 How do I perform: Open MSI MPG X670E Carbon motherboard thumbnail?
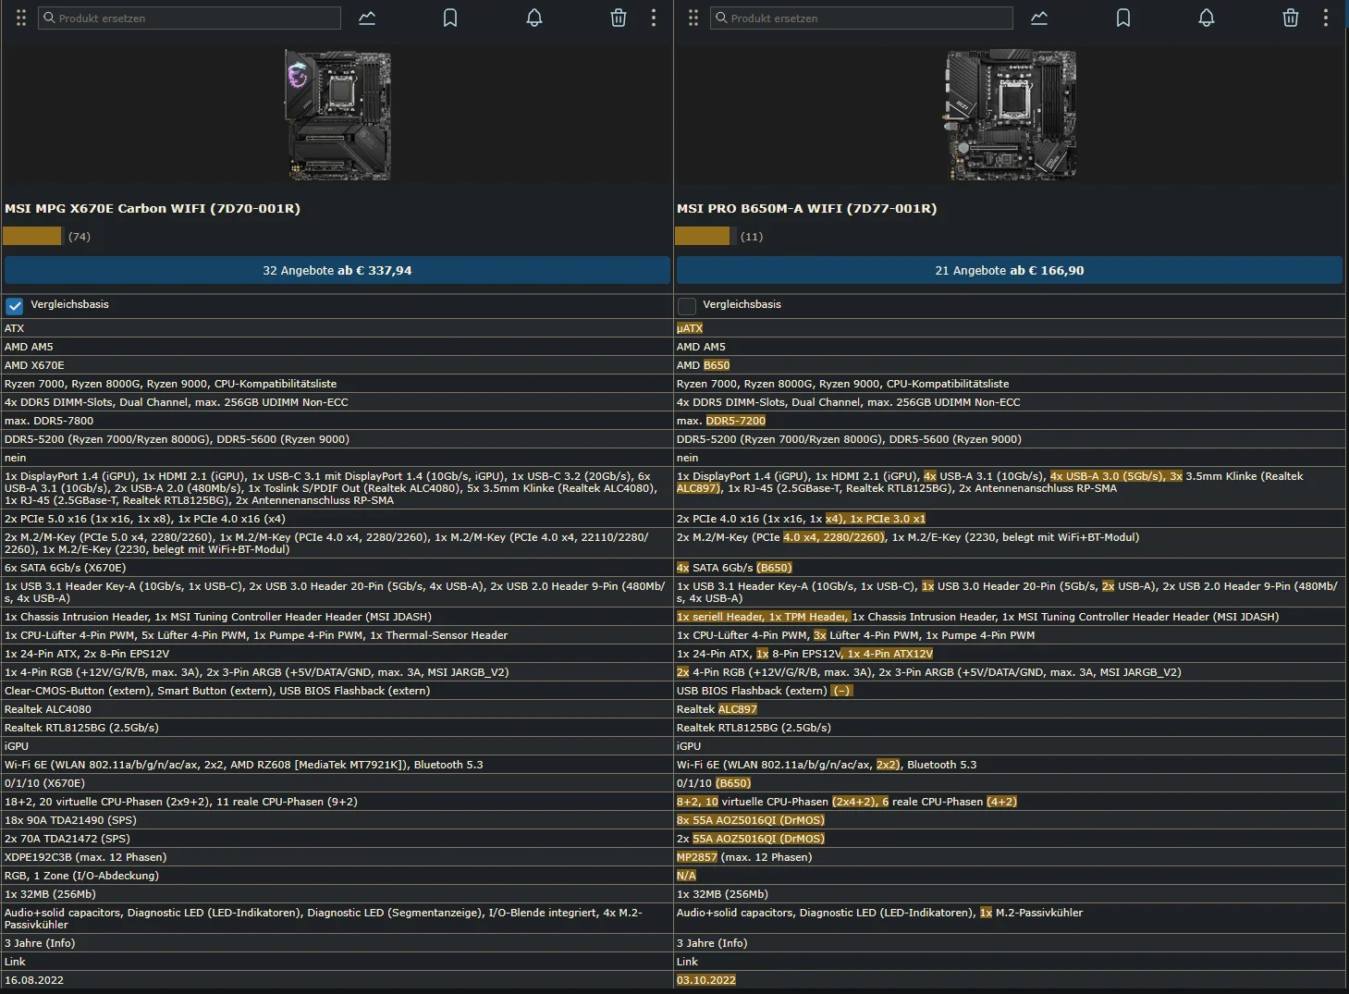[x=337, y=115]
